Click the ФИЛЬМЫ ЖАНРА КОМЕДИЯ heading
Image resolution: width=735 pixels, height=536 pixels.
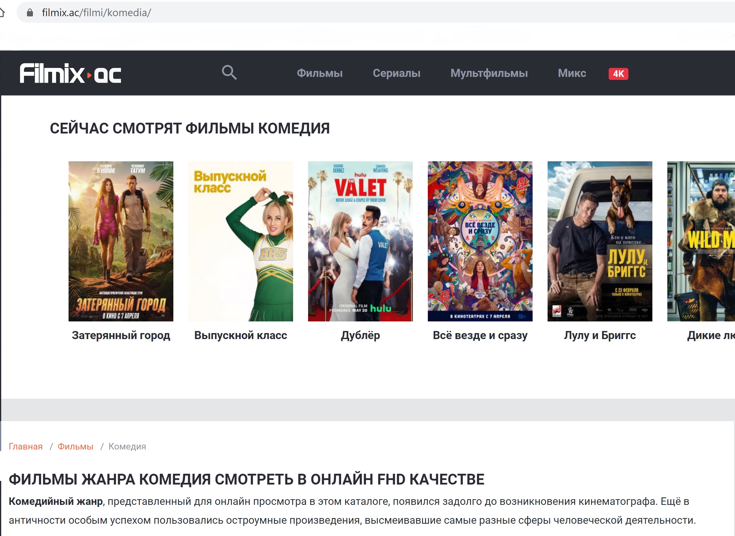point(246,479)
